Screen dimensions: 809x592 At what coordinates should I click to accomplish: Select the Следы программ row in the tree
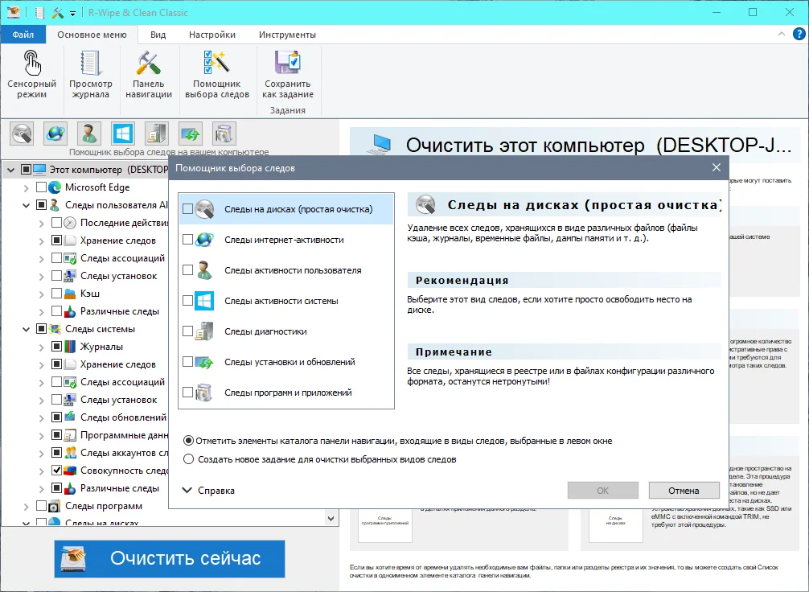(x=104, y=506)
